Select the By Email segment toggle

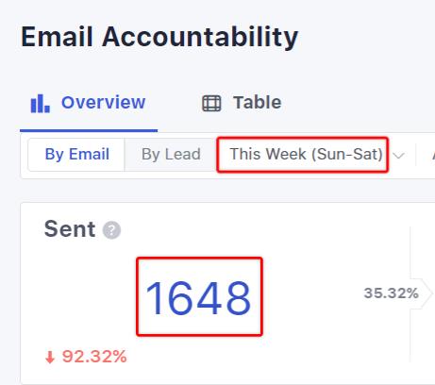[x=76, y=155]
